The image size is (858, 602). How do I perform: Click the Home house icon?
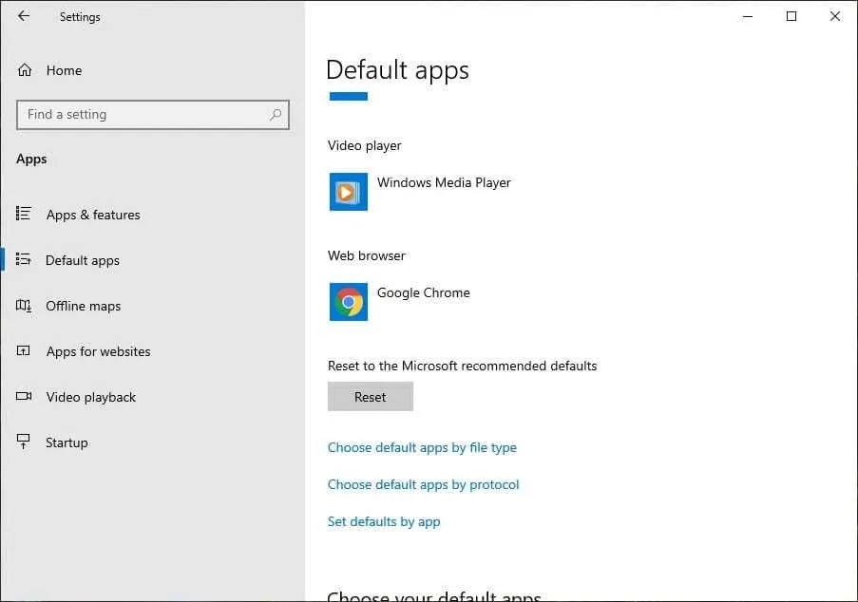click(x=25, y=70)
